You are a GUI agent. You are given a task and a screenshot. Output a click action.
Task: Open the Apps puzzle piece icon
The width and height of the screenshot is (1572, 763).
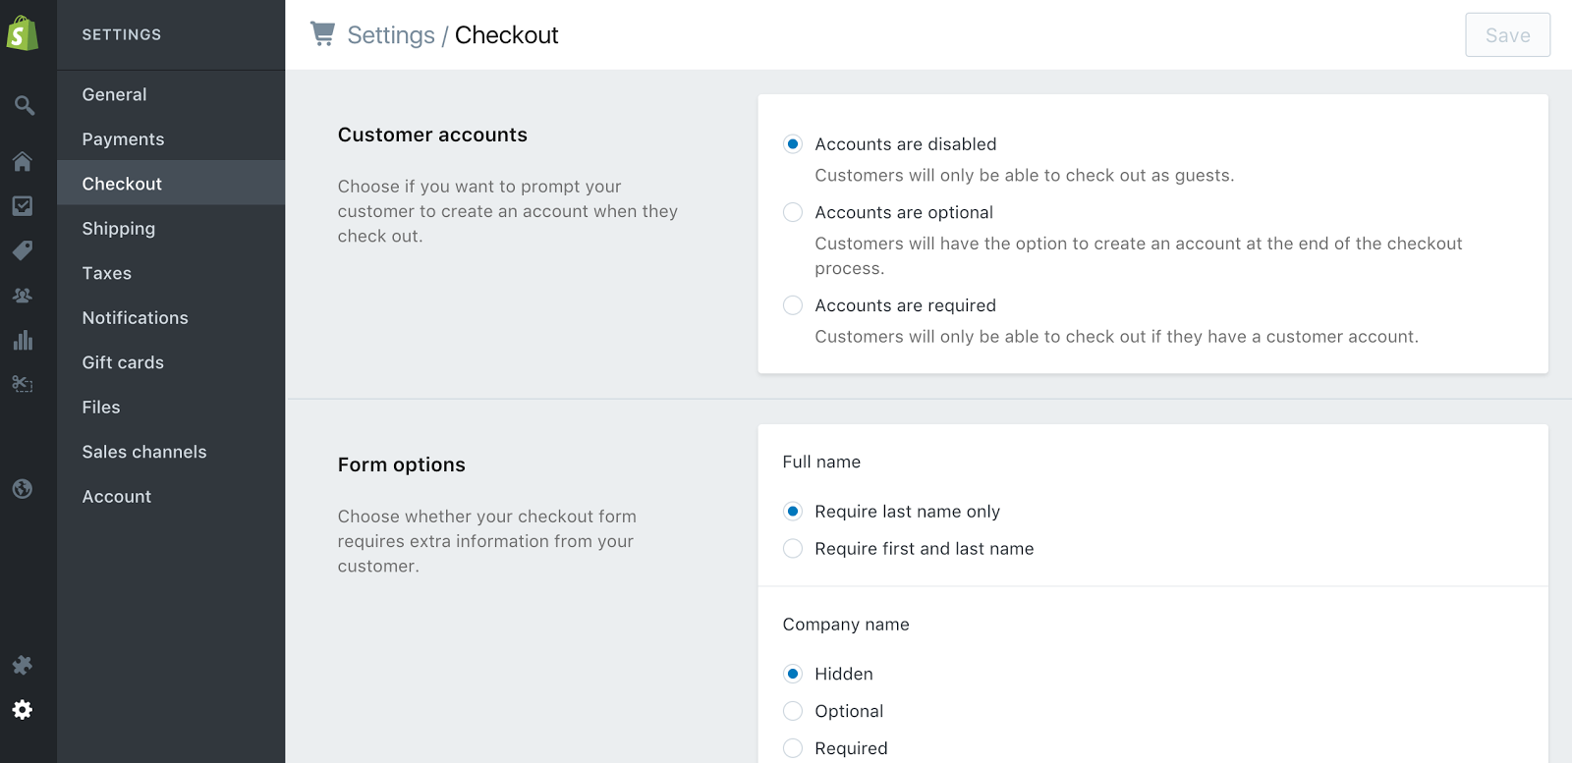click(23, 665)
